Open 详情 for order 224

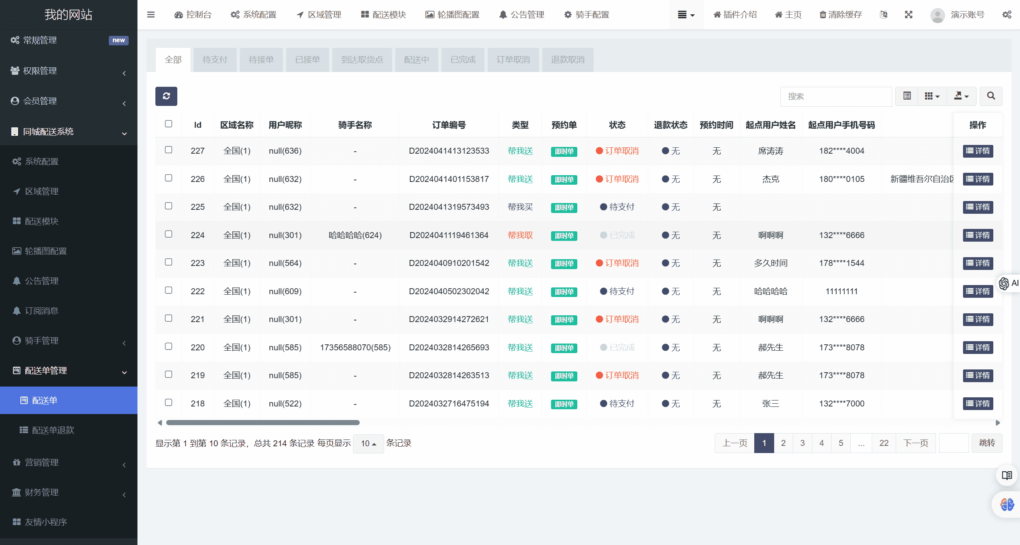pos(978,235)
